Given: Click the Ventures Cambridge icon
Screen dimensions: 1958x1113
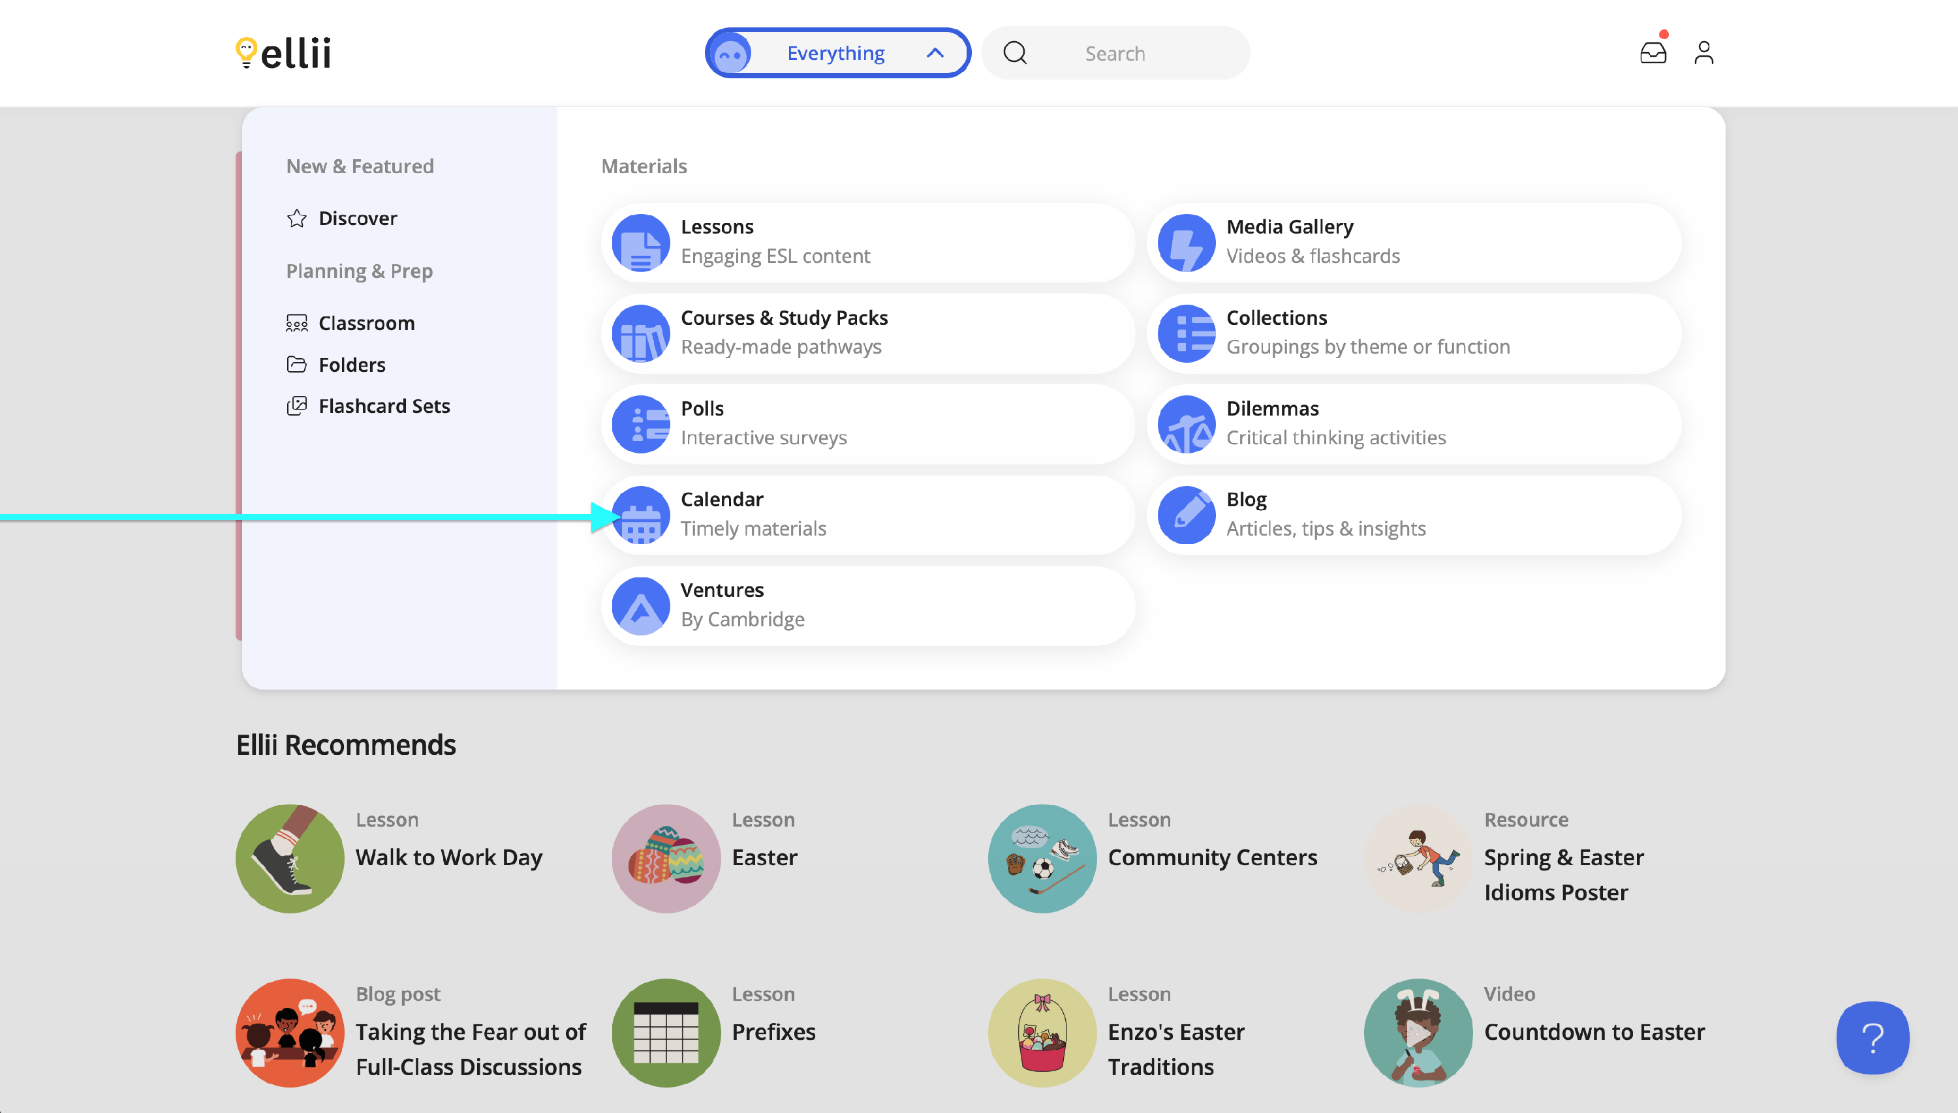Looking at the screenshot, I should pos(641,605).
